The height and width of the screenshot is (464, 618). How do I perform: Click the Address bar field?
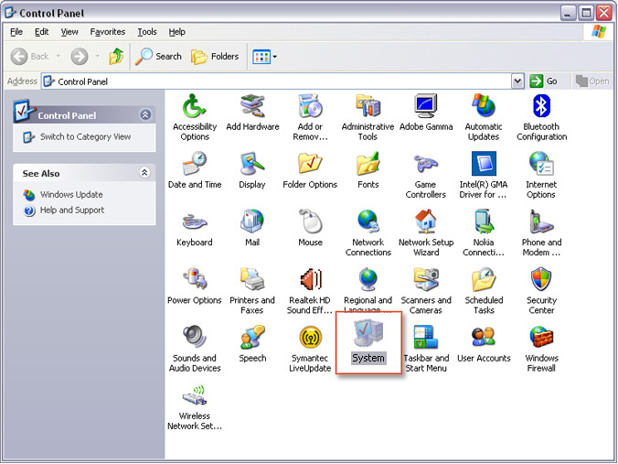(274, 81)
